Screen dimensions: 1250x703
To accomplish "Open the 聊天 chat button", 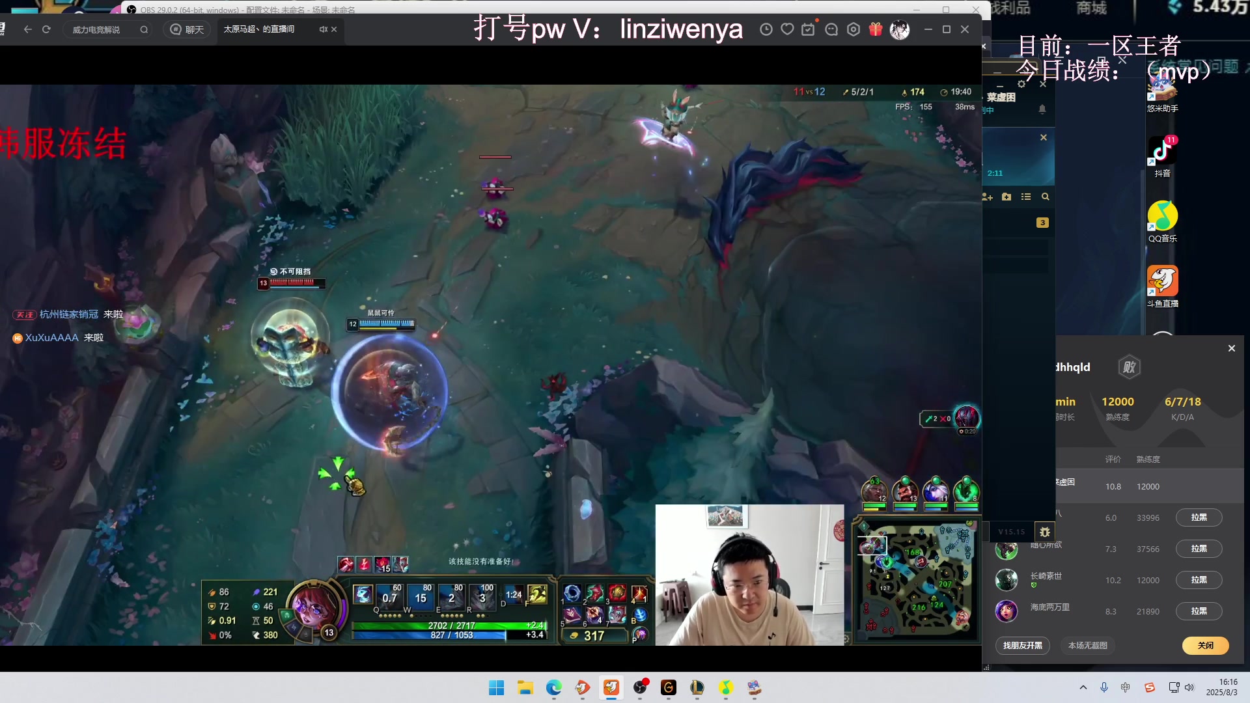I will coord(187,29).
